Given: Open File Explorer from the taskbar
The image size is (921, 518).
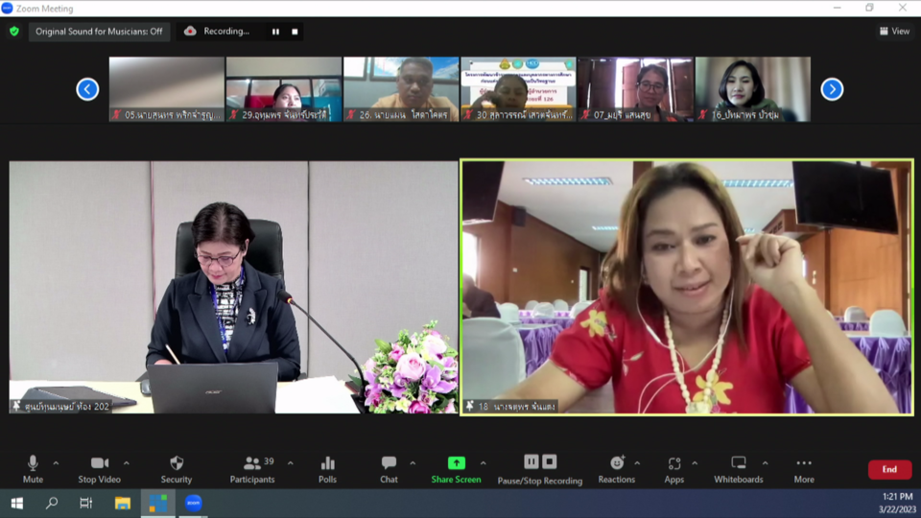Looking at the screenshot, I should pos(123,503).
